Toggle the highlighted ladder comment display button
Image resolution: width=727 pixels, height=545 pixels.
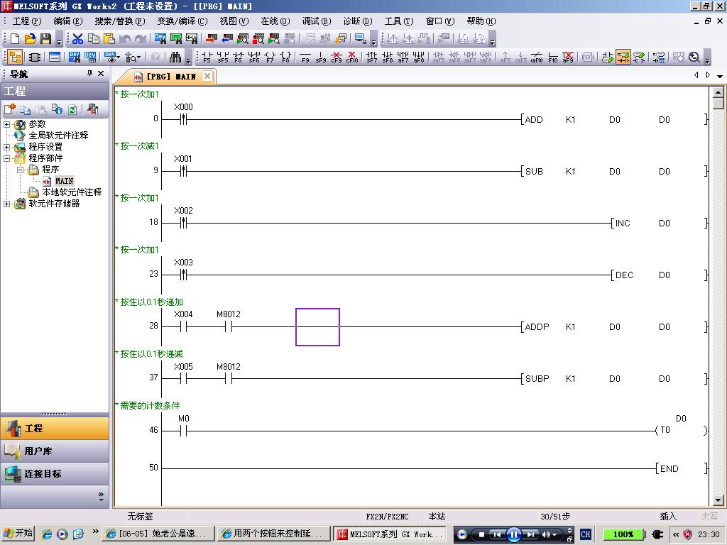(x=623, y=57)
